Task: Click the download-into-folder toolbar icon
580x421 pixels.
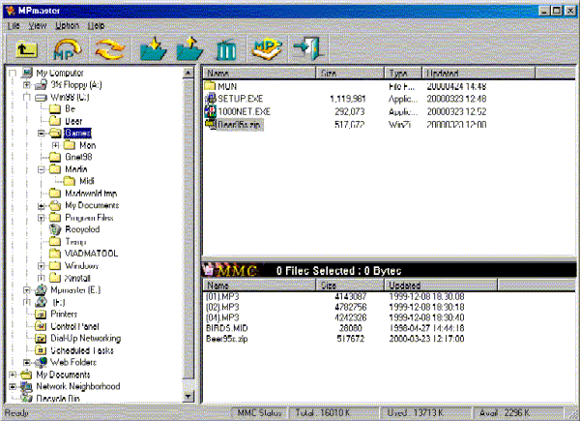Action: click(153, 47)
